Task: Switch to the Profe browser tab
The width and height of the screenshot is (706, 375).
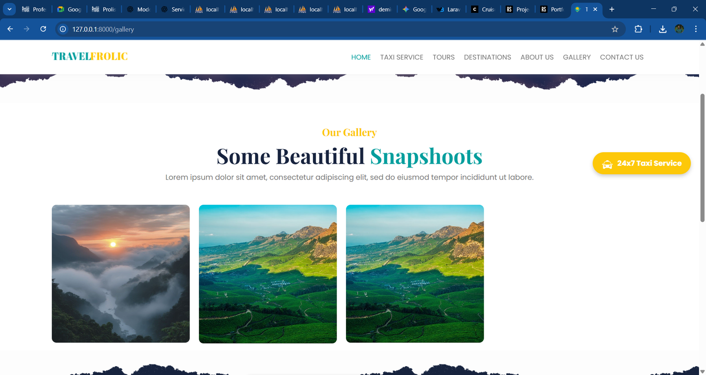Action: (34, 9)
